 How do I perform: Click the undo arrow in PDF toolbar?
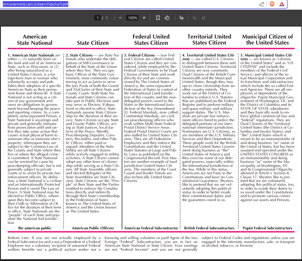tap(194, 18)
